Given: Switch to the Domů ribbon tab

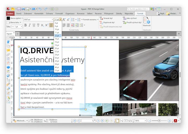Looking at the screenshot, I should click(x=19, y=13).
